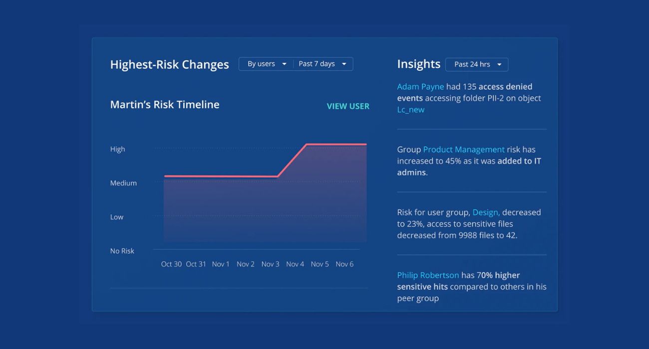Click the High risk level label
The image size is (649, 349).
click(118, 149)
